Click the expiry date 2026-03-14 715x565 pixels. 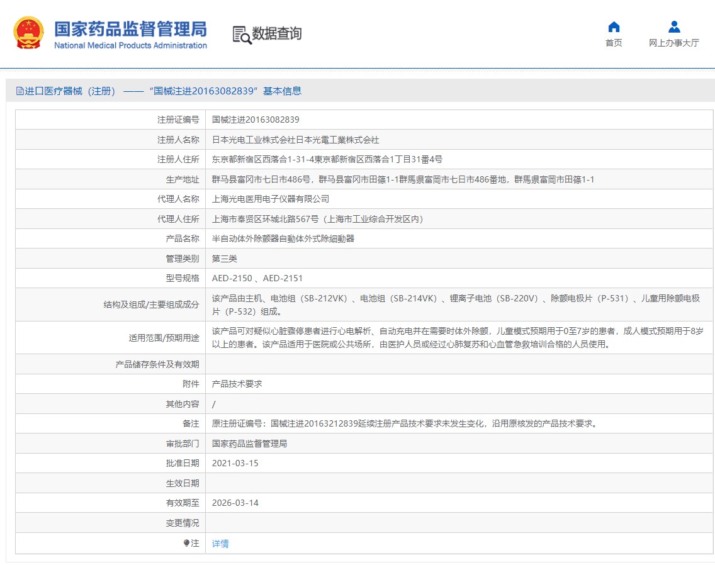tap(235, 503)
